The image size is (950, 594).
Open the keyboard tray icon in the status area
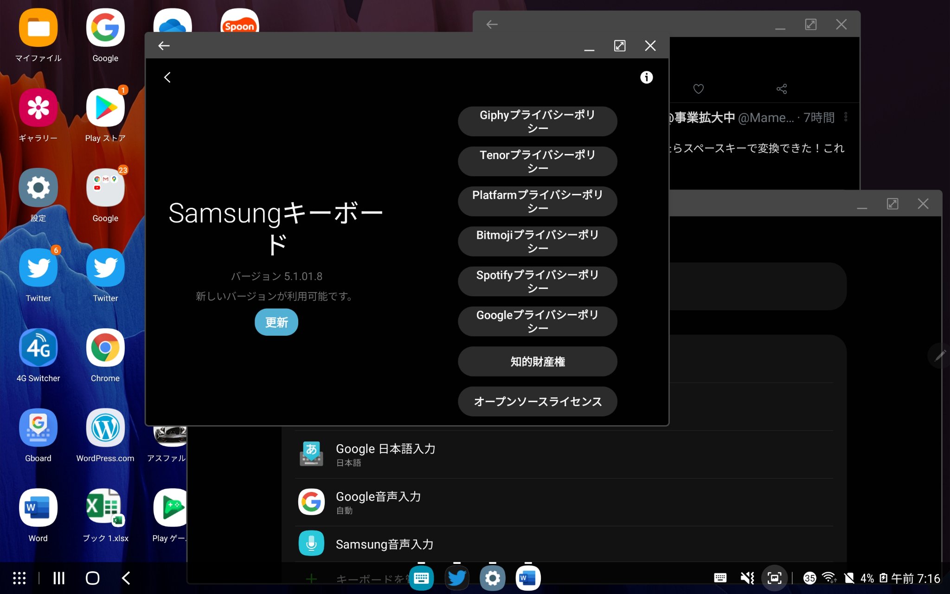point(720,578)
